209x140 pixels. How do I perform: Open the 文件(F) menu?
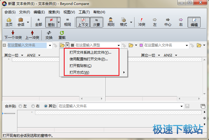25,12
